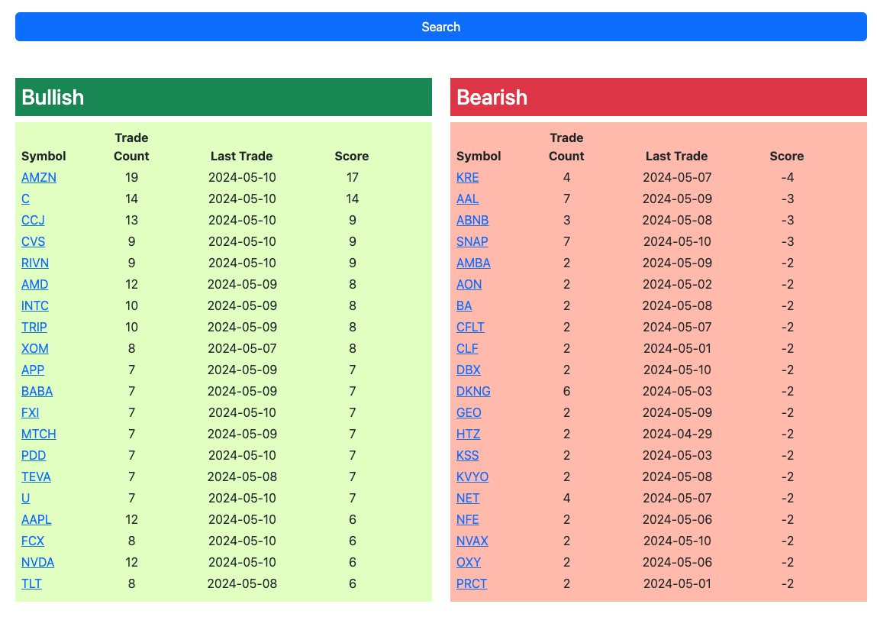The height and width of the screenshot is (617, 877).
Task: Click the Bearish Last Trade column header
Action: click(x=677, y=156)
